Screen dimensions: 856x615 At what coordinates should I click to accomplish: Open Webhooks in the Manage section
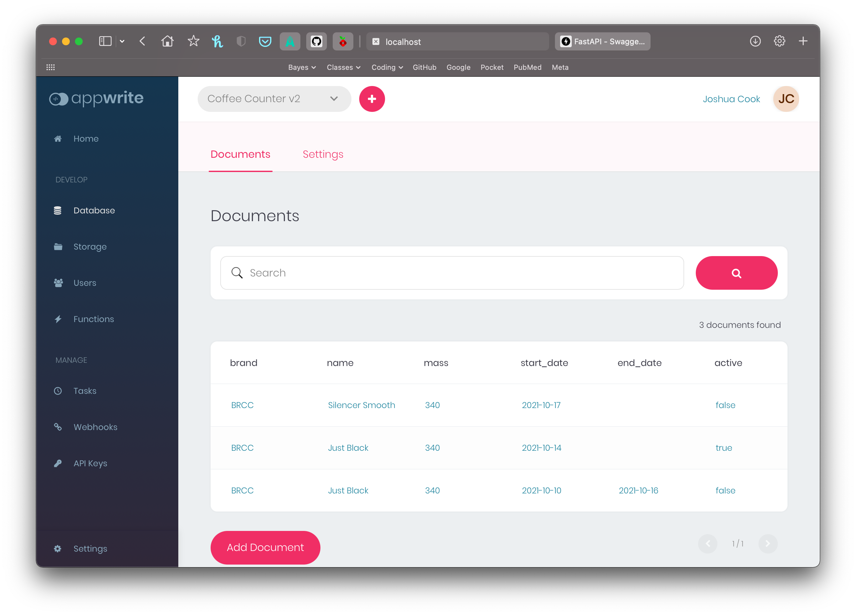click(95, 427)
